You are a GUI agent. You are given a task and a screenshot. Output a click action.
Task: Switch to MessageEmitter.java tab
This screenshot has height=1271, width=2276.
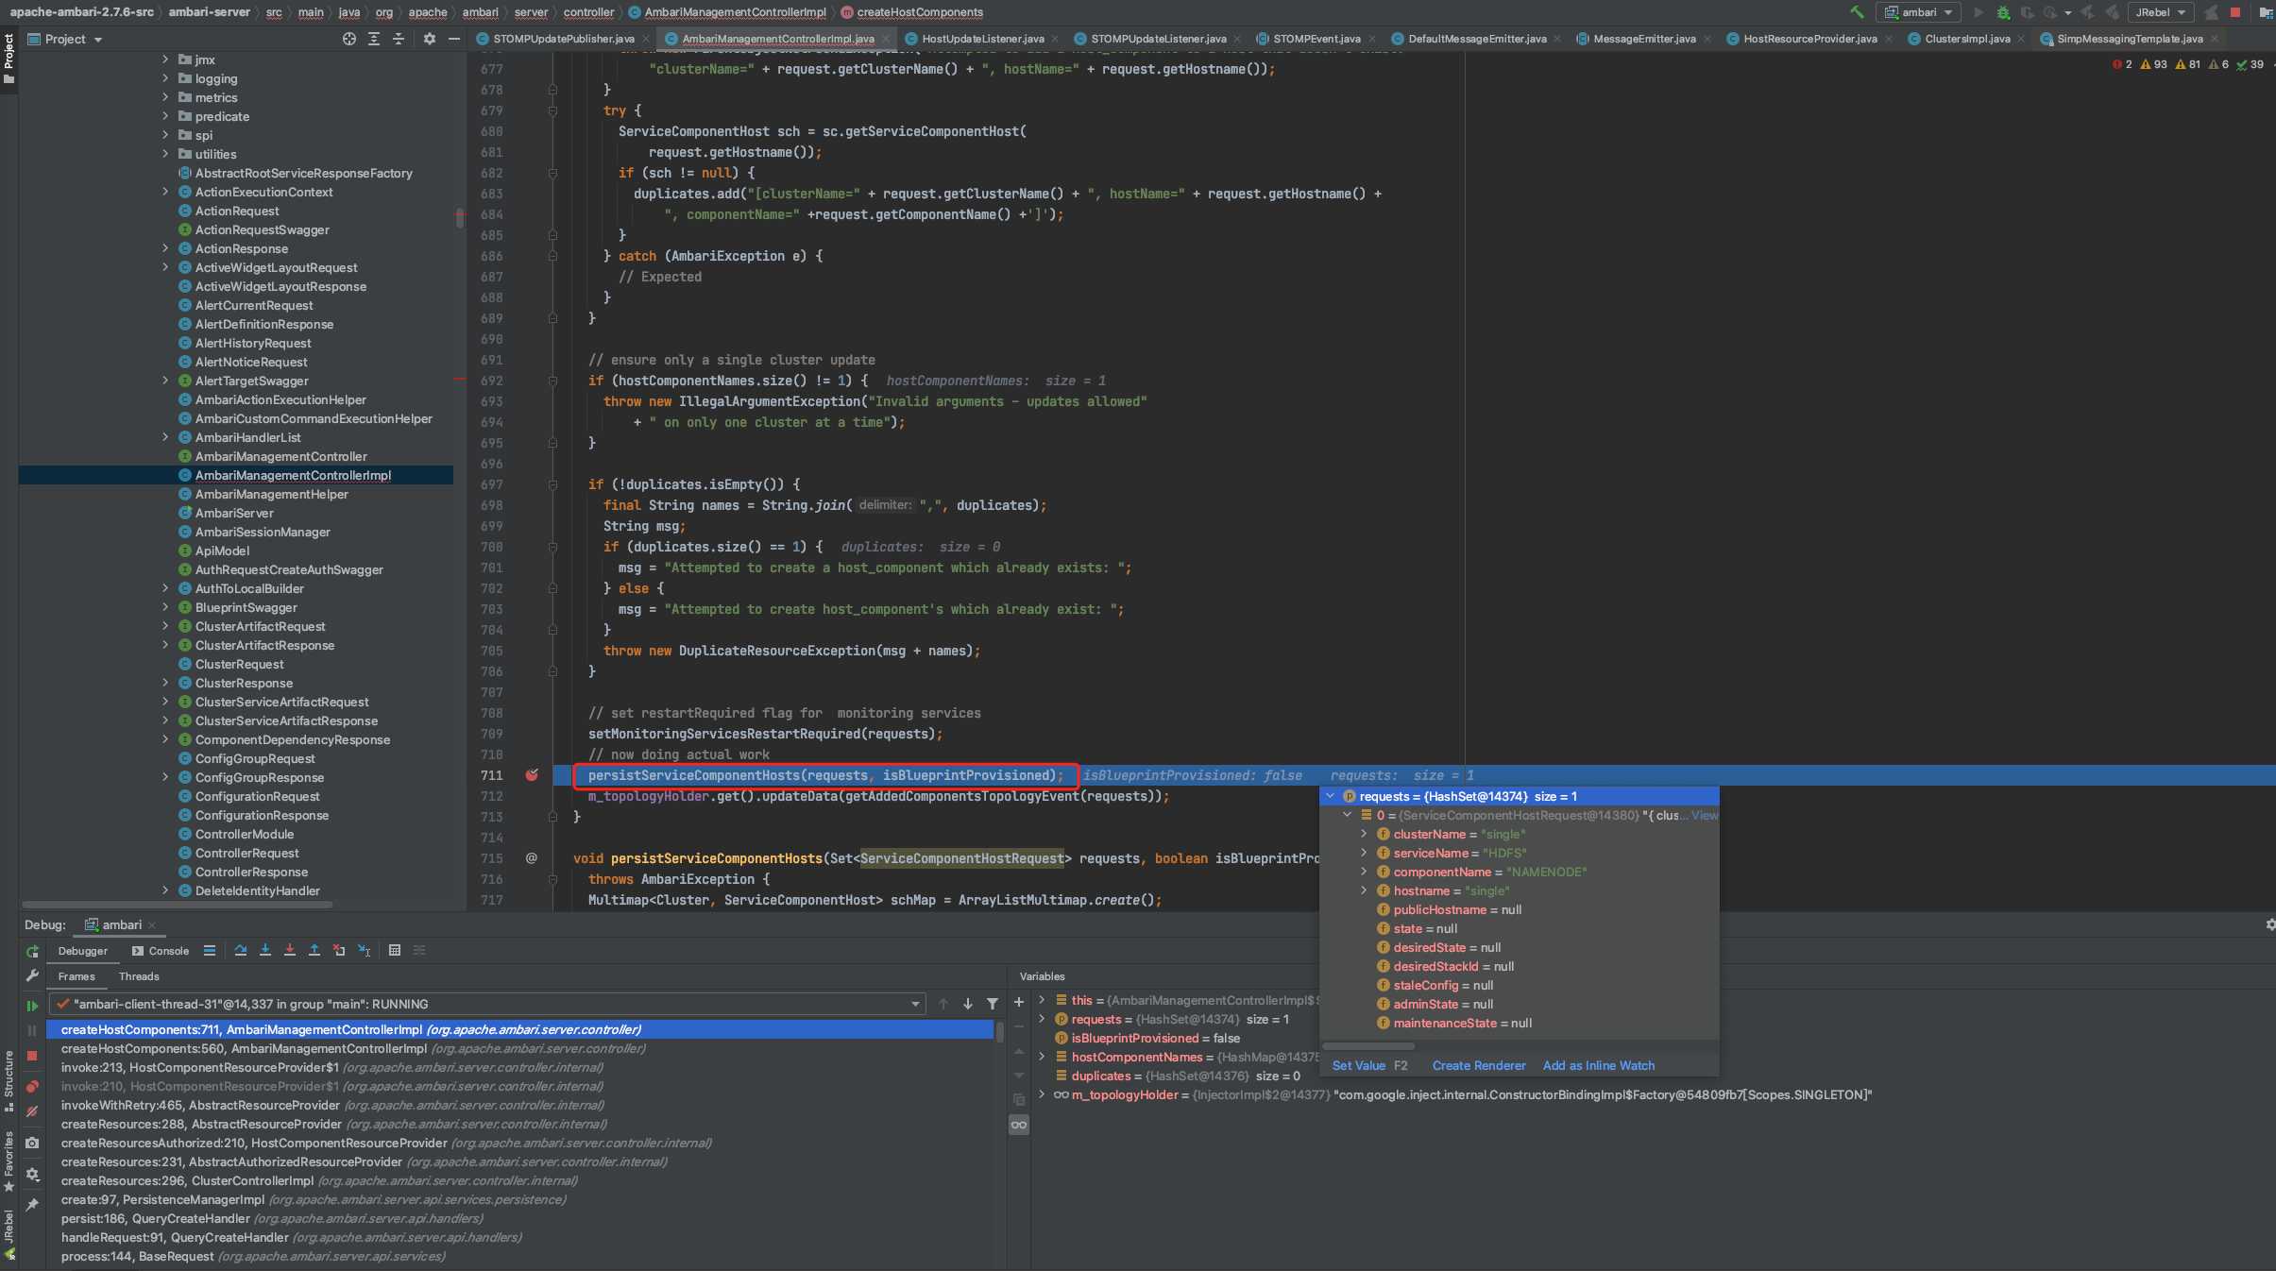(1643, 39)
